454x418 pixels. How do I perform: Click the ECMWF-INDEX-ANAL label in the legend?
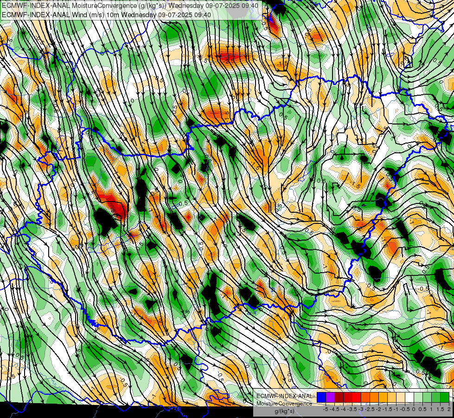[x=284, y=396]
